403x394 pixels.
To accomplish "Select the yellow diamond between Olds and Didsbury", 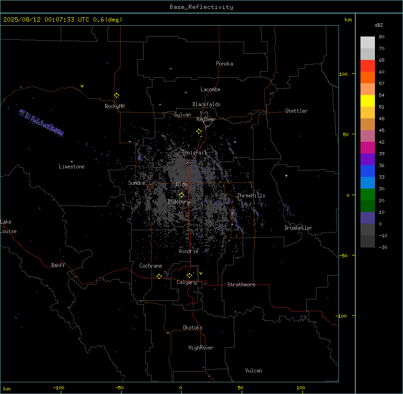I will (x=181, y=195).
